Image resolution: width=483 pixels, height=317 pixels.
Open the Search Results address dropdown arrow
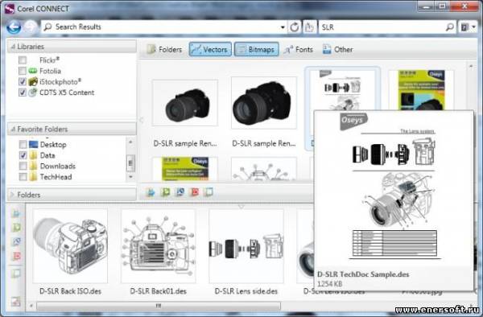click(283, 27)
